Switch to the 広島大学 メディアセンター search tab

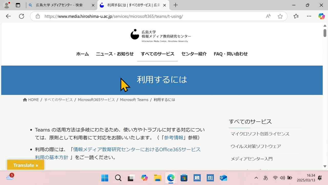[59, 5]
